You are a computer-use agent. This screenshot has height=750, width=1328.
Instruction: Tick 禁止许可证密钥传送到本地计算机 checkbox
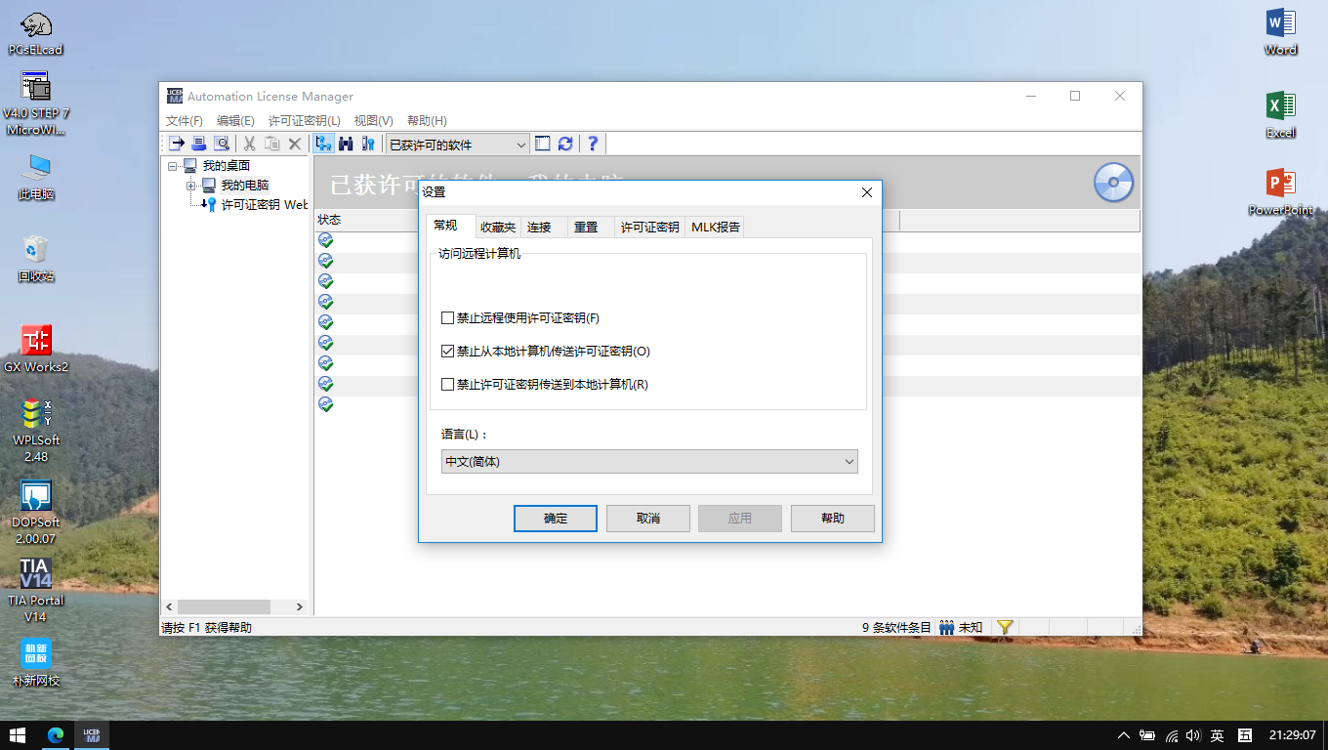point(448,385)
